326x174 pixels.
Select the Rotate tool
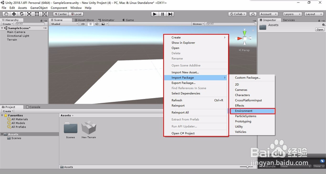(x=22, y=14)
